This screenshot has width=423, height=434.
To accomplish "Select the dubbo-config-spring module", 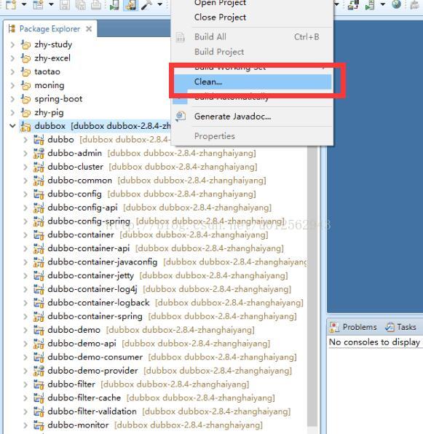I will 89,221.
